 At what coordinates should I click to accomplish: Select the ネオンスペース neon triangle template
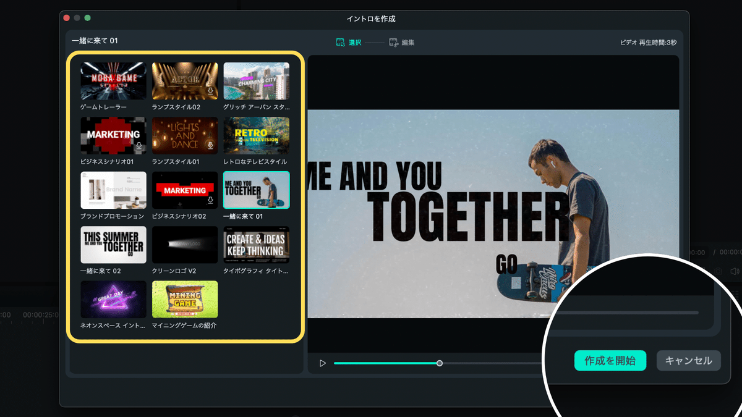click(114, 300)
